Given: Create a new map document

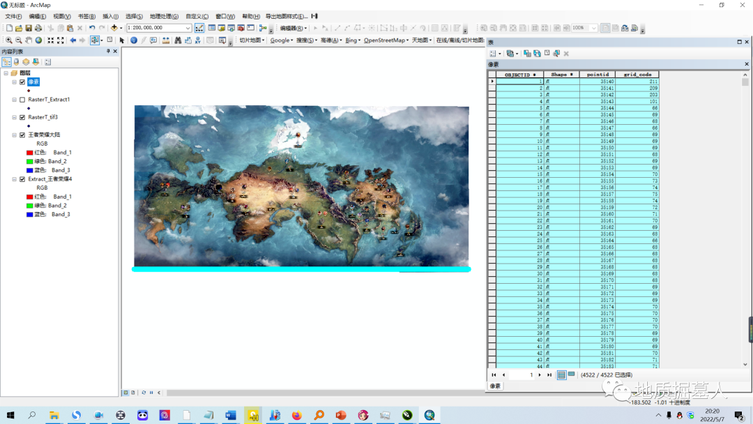Looking at the screenshot, I should [x=9, y=28].
